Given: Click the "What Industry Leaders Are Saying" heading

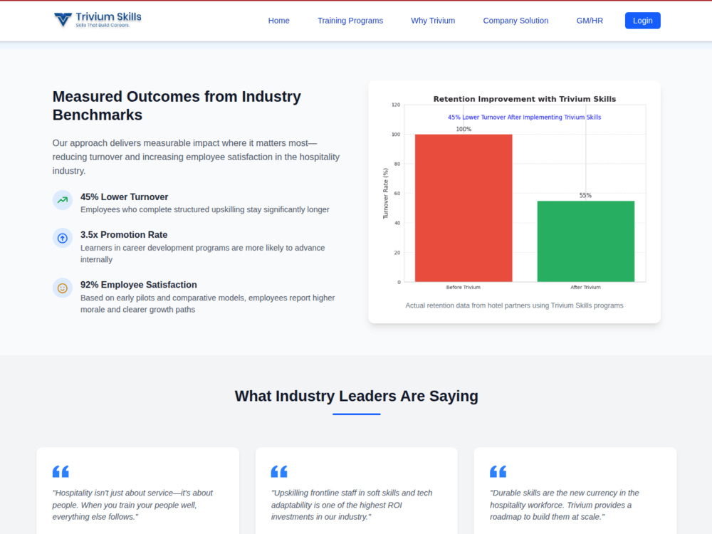Looking at the screenshot, I should coord(357,396).
